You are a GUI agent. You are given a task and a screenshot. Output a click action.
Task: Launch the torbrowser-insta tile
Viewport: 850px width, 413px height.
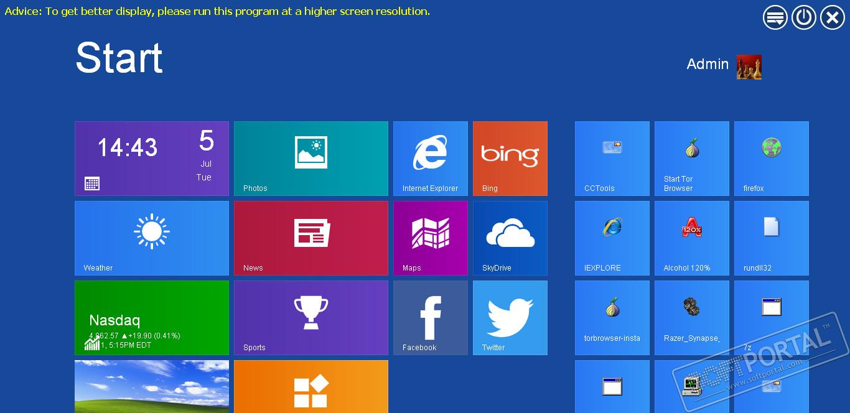point(612,318)
